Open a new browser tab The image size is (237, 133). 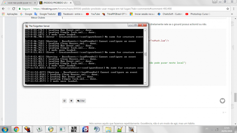click(78, 3)
